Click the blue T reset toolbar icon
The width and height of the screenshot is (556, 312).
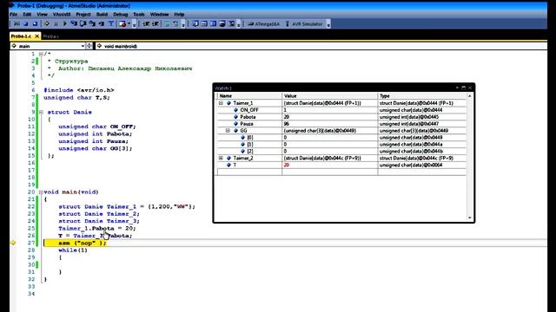click(x=111, y=23)
